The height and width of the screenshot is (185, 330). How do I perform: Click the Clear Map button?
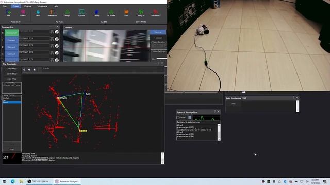coord(11,69)
